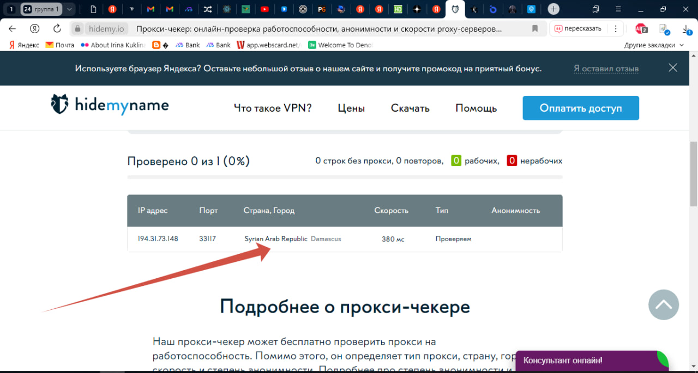Switch to the four-point star icon tab

[x=417, y=9]
